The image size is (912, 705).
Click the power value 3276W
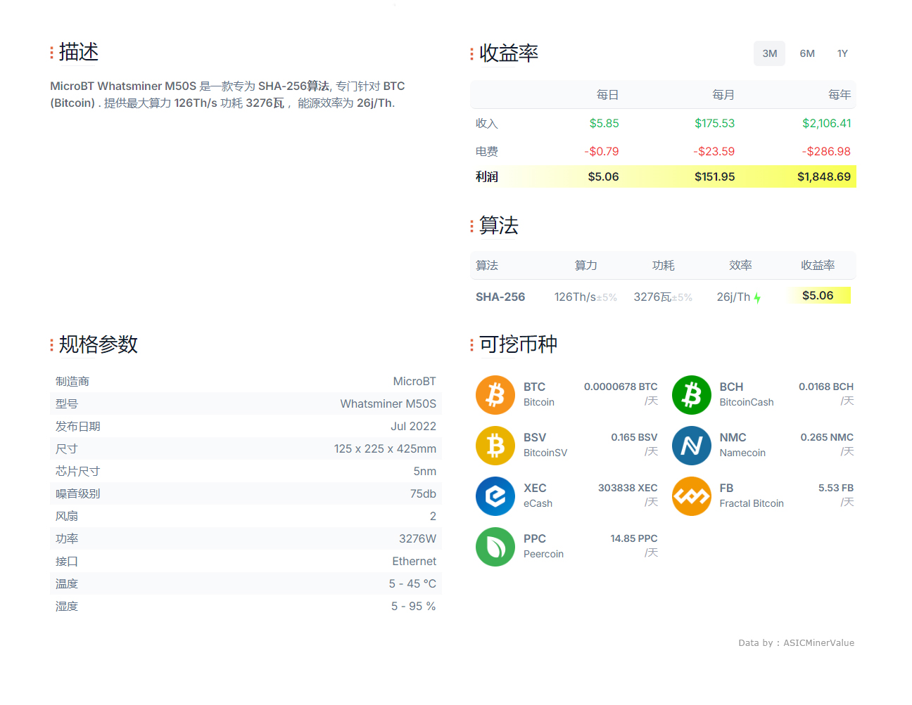417,538
